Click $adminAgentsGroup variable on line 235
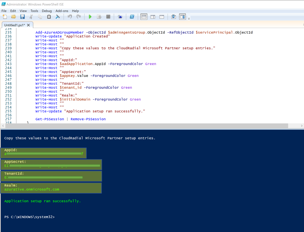The width and height of the screenshot is (304, 232). [x=126, y=32]
